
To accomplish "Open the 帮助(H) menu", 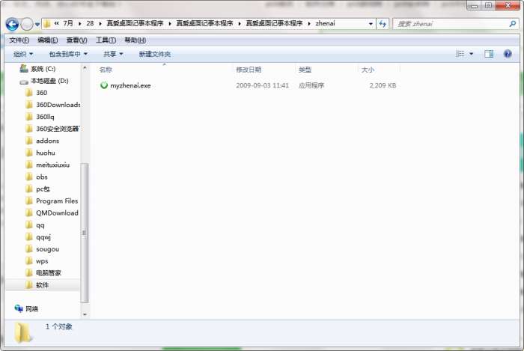I will pyautogui.click(x=135, y=40).
